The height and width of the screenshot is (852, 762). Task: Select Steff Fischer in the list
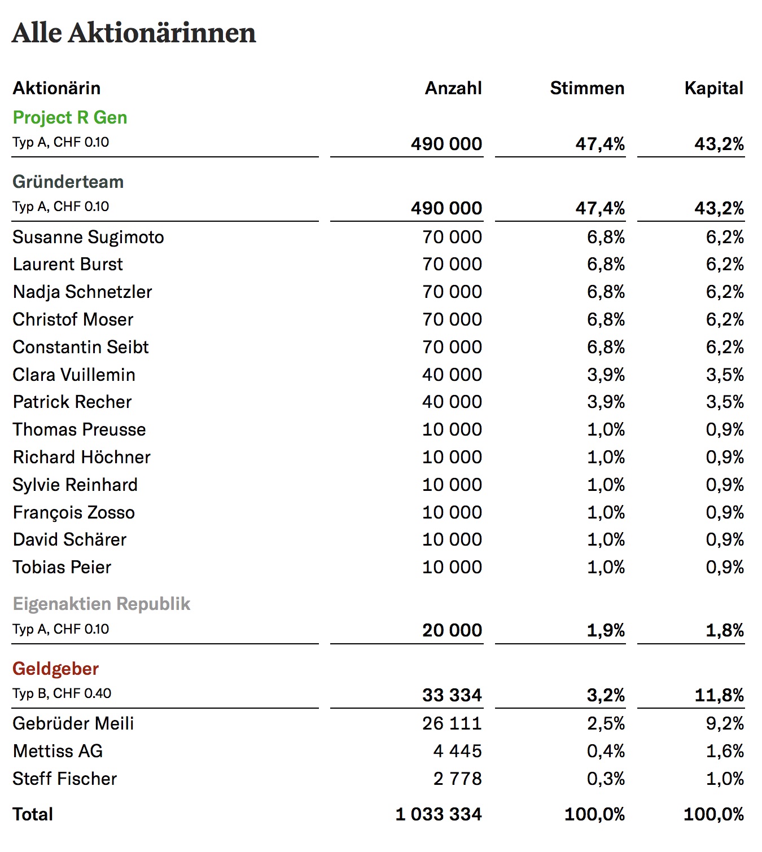pos(65,779)
